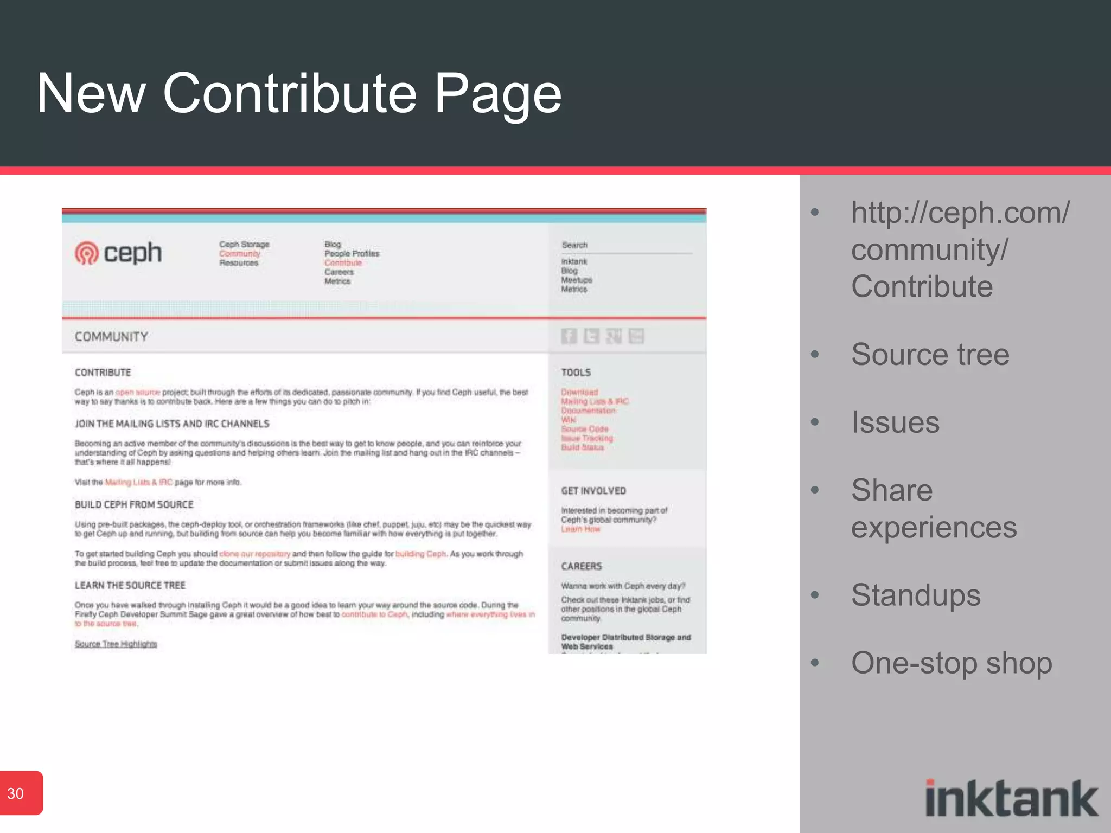Click the 'Issues' bullet
Viewport: 1111px width, 833px height.
895,422
